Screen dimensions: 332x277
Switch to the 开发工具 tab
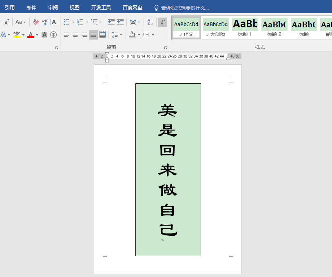coord(101,8)
